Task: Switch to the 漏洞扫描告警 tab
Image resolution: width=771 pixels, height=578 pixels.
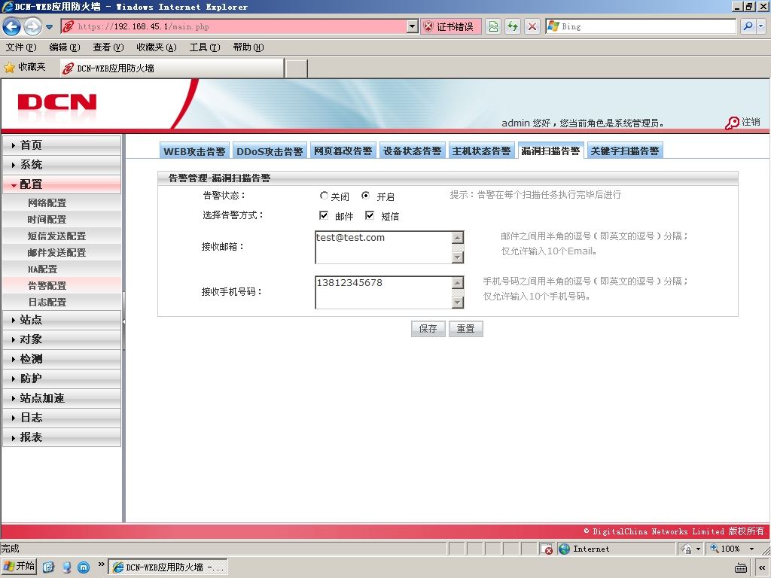Action: coord(550,151)
